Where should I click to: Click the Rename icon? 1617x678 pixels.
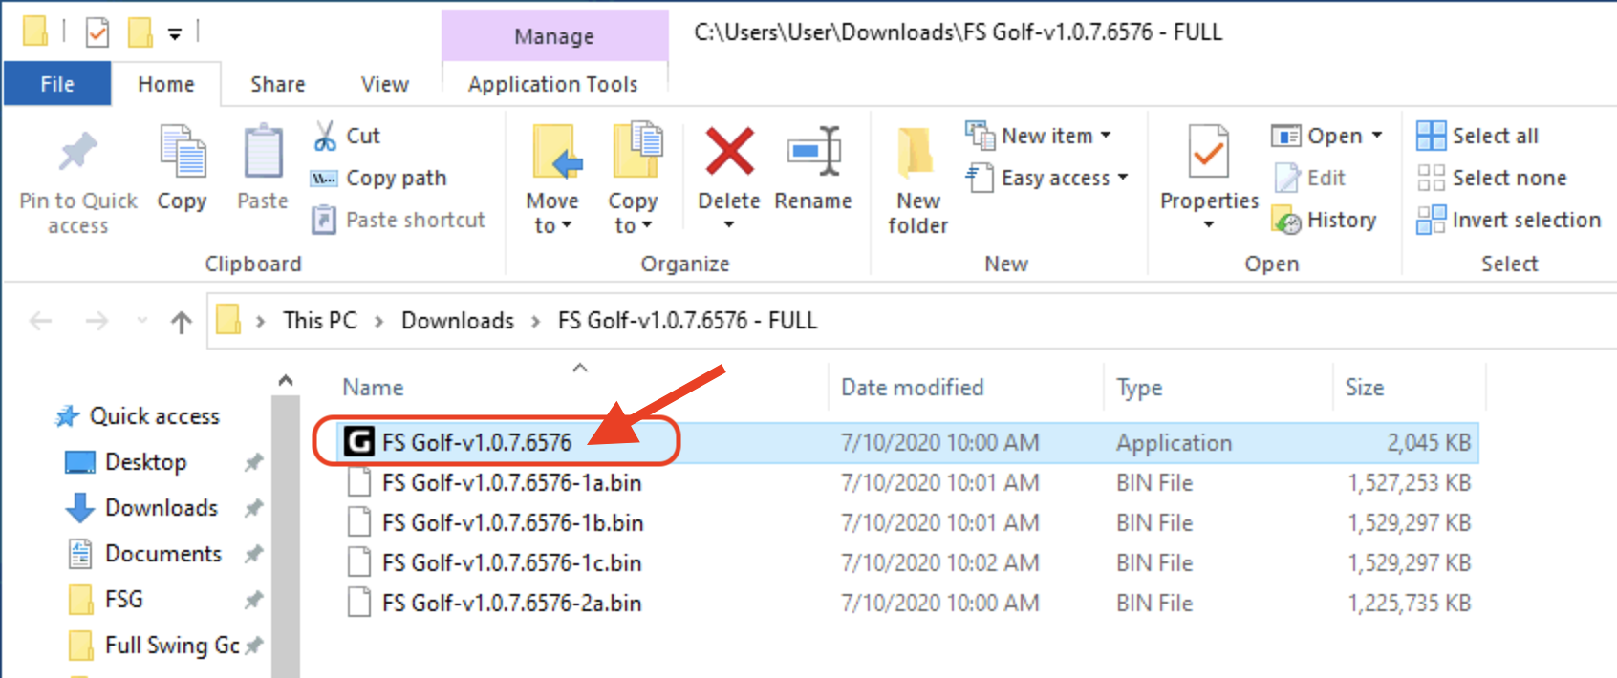(x=814, y=152)
